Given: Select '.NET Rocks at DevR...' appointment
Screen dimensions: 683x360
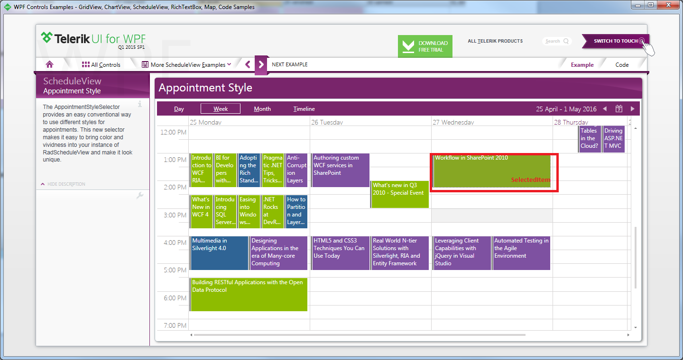Looking at the screenshot, I should [x=272, y=211].
